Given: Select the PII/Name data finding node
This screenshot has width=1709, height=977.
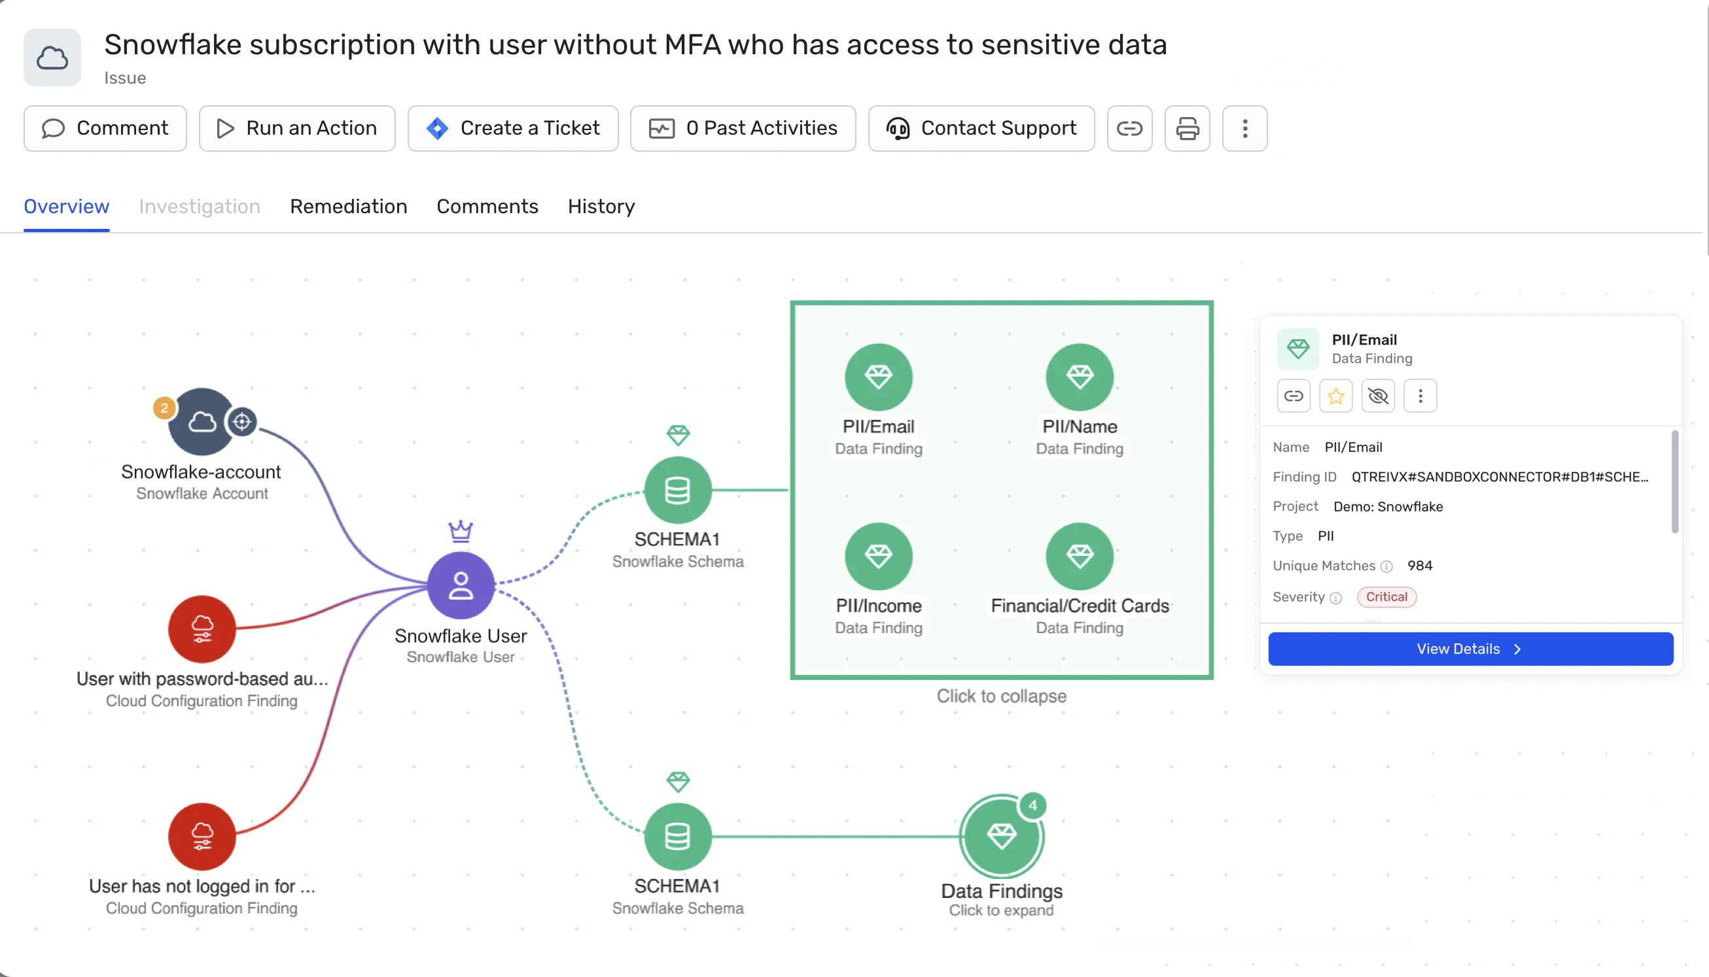Looking at the screenshot, I should click(1080, 377).
